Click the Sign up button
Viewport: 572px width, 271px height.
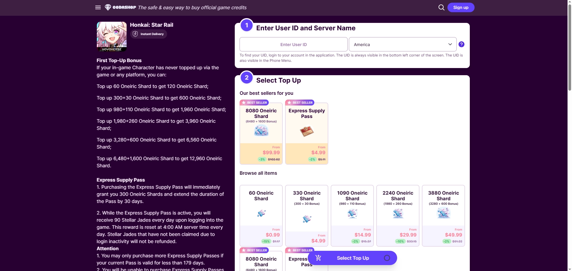(461, 7)
